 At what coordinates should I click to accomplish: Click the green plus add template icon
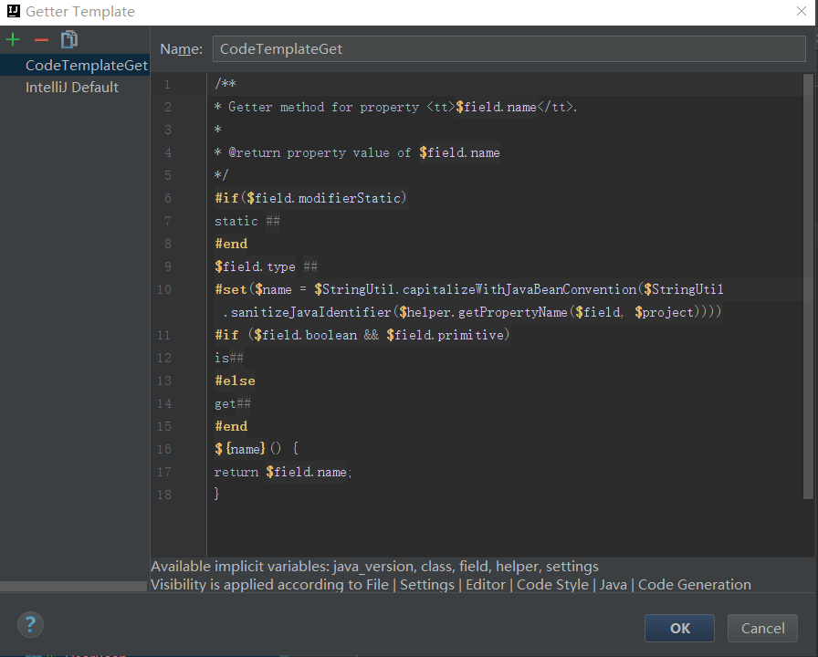tap(13, 40)
